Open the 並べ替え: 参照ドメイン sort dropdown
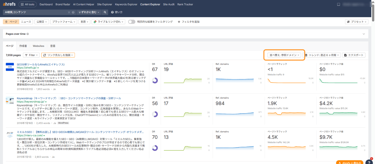The width and height of the screenshot is (375, 164). point(284,55)
